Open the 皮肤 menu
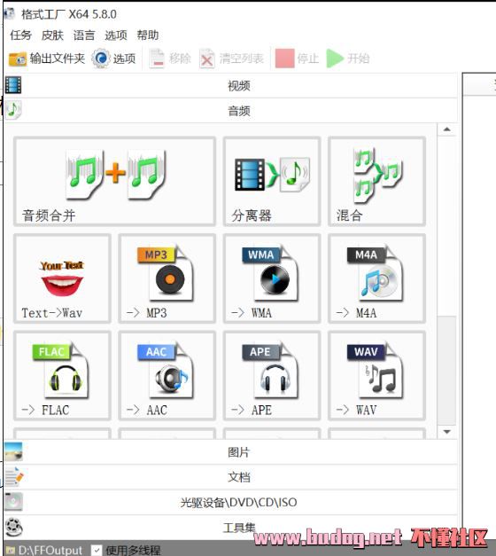Image resolution: width=496 pixels, height=556 pixels. pyautogui.click(x=52, y=35)
